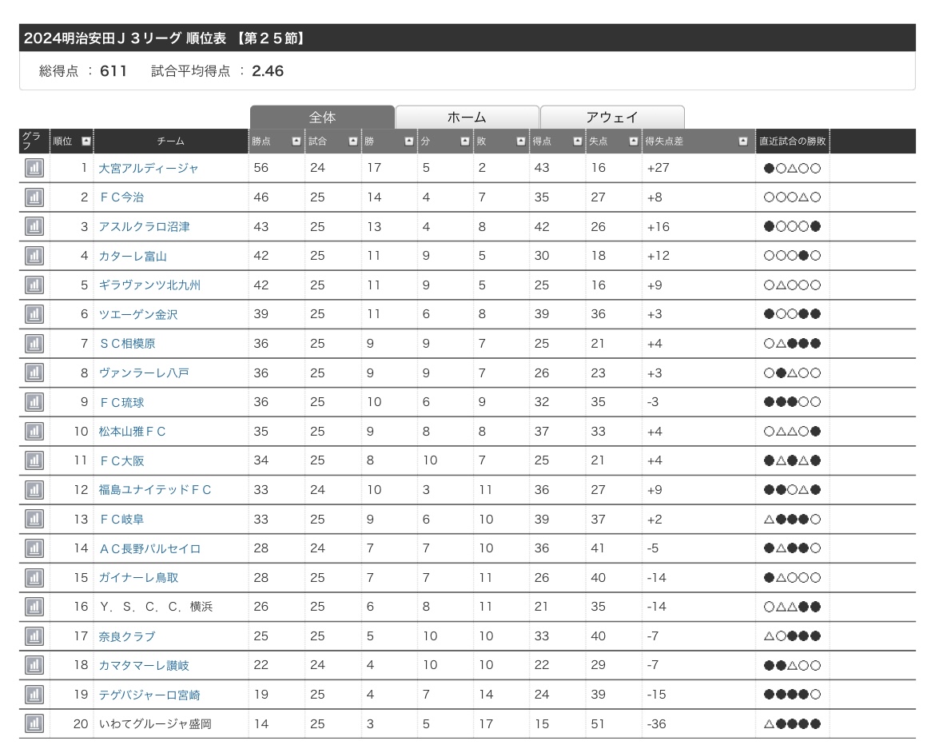935x749 pixels.
Task: Open graph icon for カターレ富山 row
Action: [x=34, y=255]
